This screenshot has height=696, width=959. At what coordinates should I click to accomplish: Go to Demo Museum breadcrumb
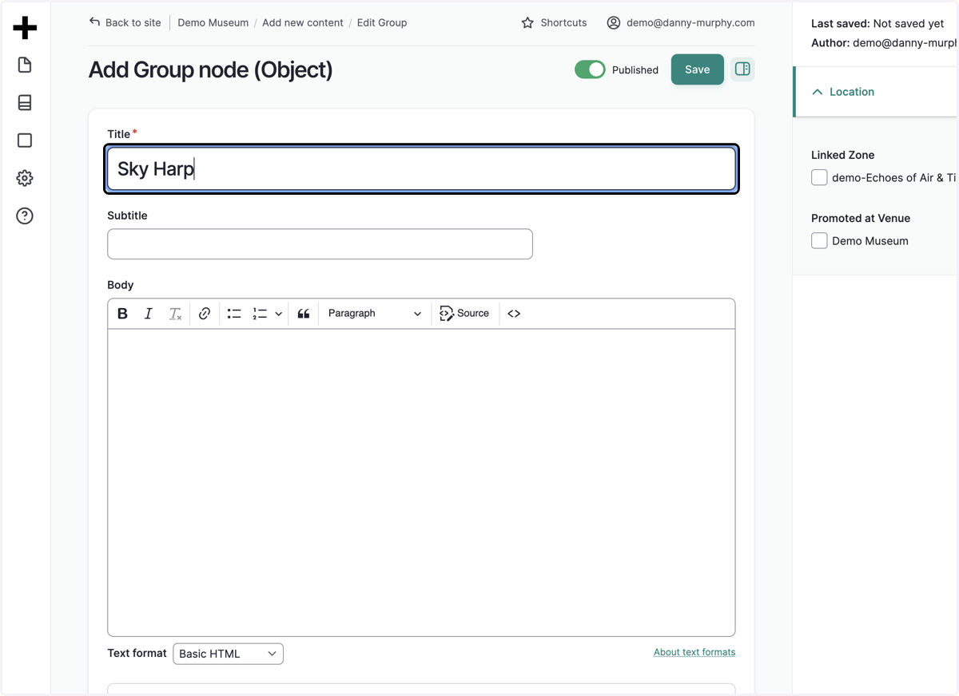(x=213, y=22)
